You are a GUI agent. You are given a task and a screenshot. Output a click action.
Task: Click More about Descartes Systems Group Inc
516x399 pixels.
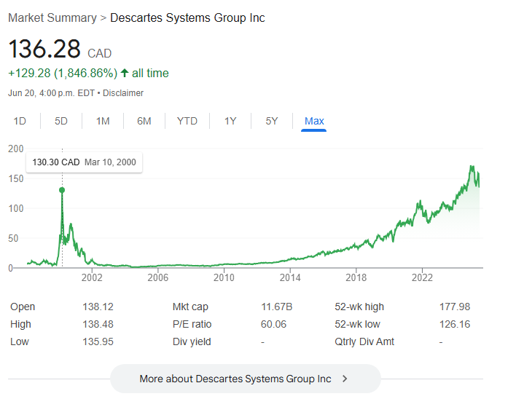245,379
